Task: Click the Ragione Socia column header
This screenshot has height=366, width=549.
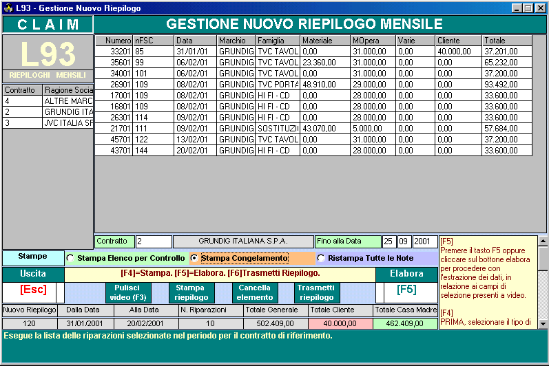Action: click(x=68, y=90)
